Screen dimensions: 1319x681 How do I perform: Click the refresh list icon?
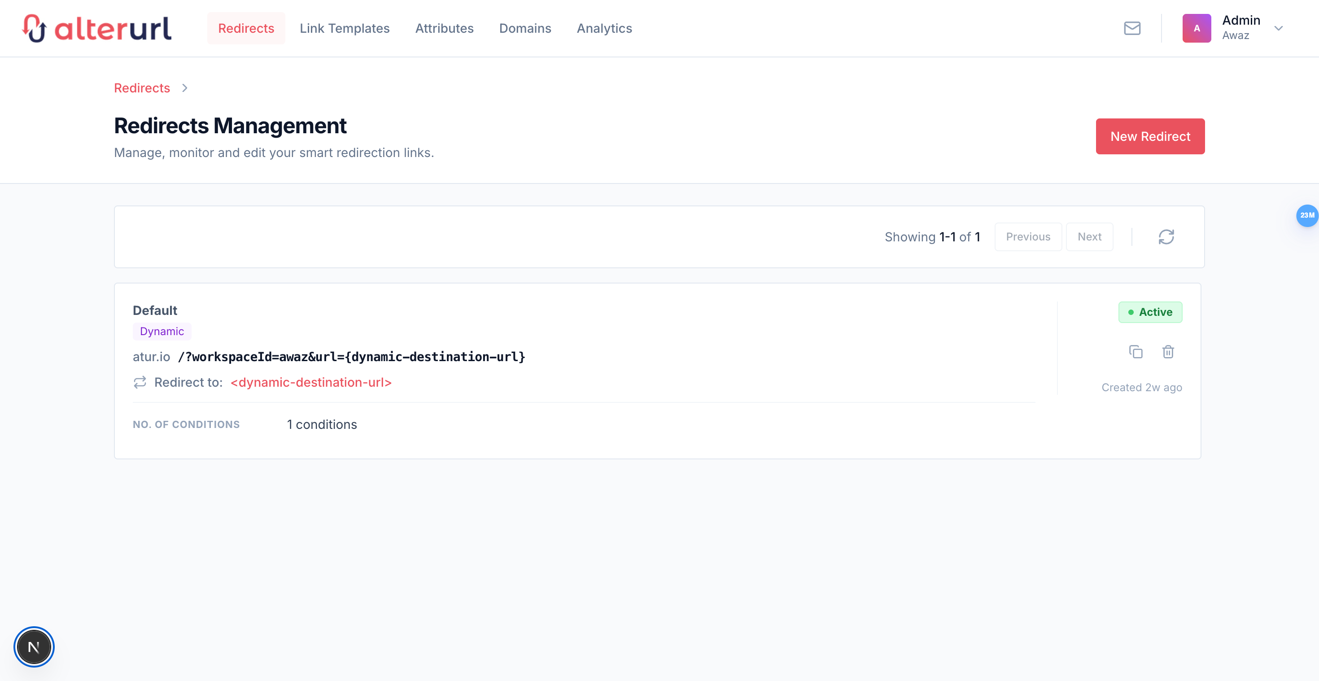[x=1166, y=236]
